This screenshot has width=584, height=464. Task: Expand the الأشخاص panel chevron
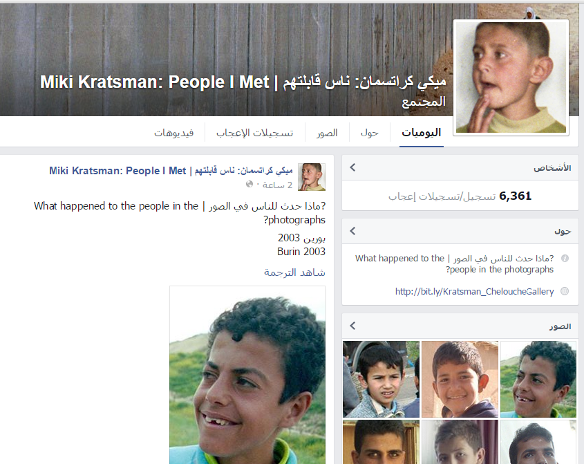pos(352,167)
